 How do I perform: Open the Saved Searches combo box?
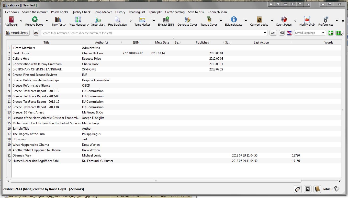[x=310, y=33]
